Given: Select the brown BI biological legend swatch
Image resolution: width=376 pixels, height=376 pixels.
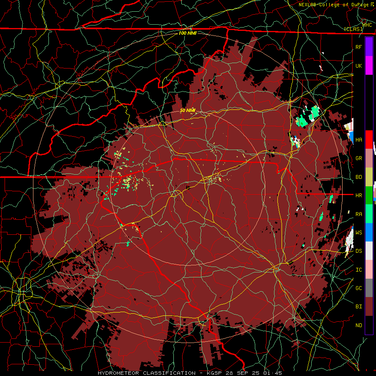Looking at the screenshot, I should click(369, 307).
